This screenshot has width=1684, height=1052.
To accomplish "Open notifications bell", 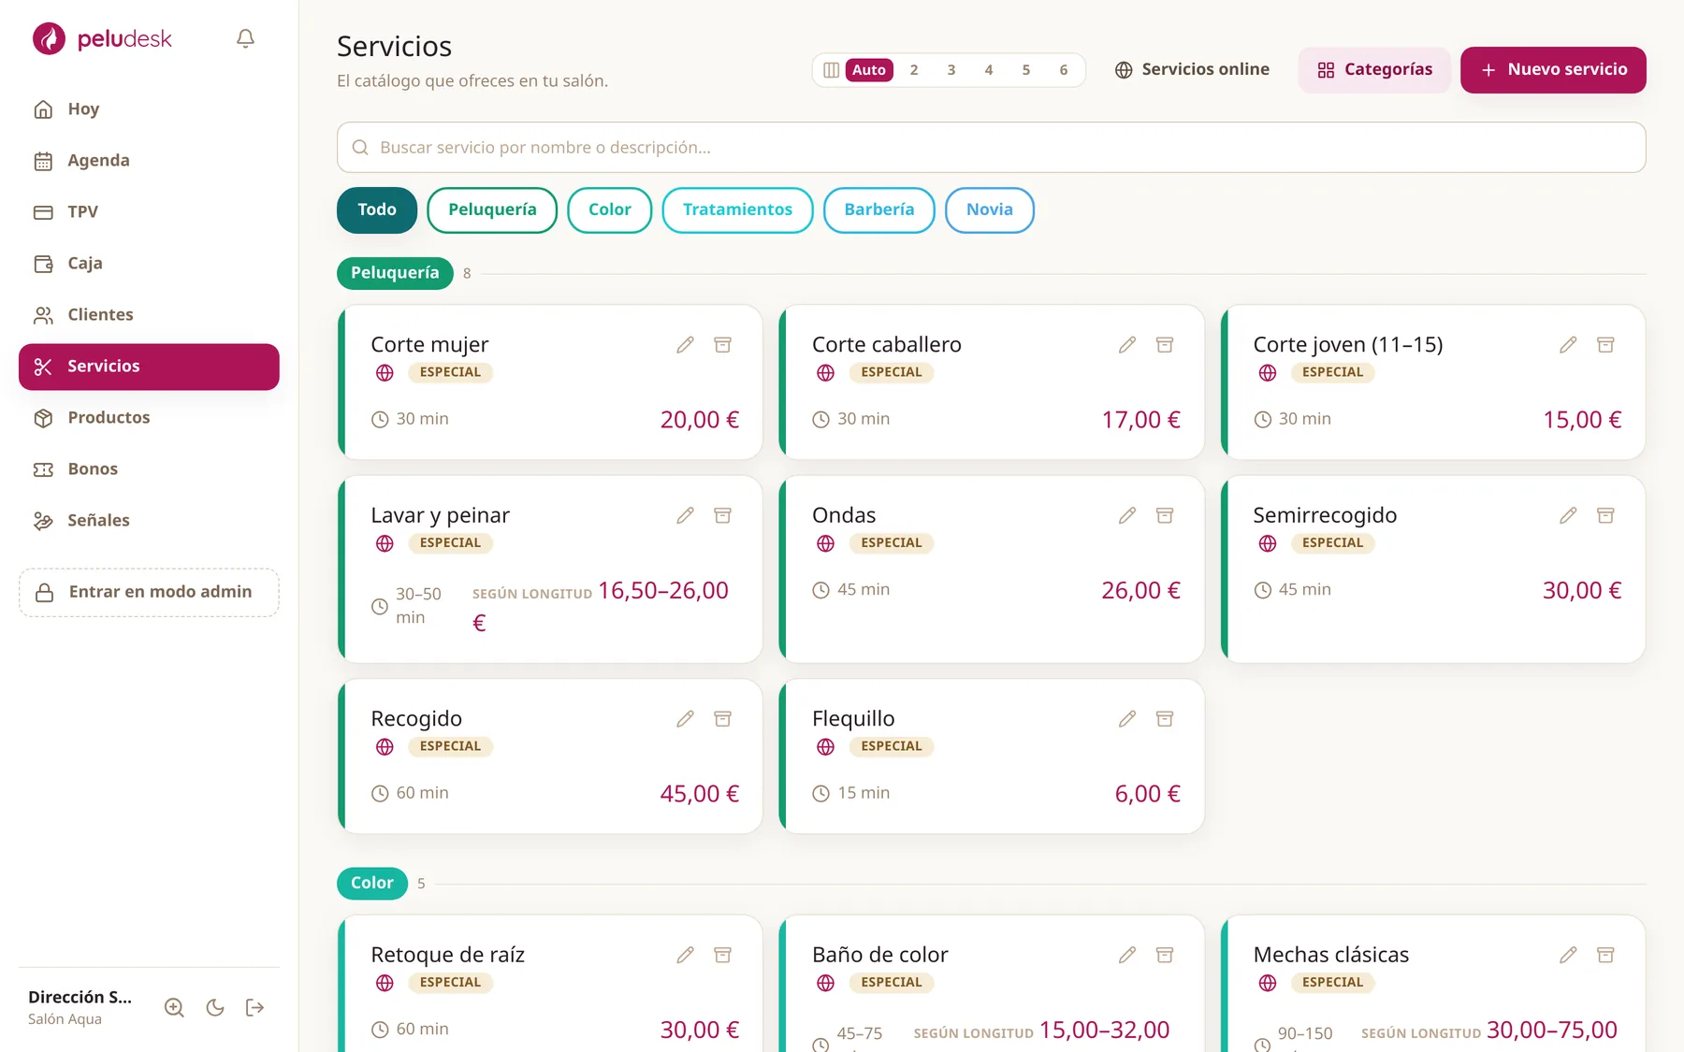I will click(x=245, y=39).
